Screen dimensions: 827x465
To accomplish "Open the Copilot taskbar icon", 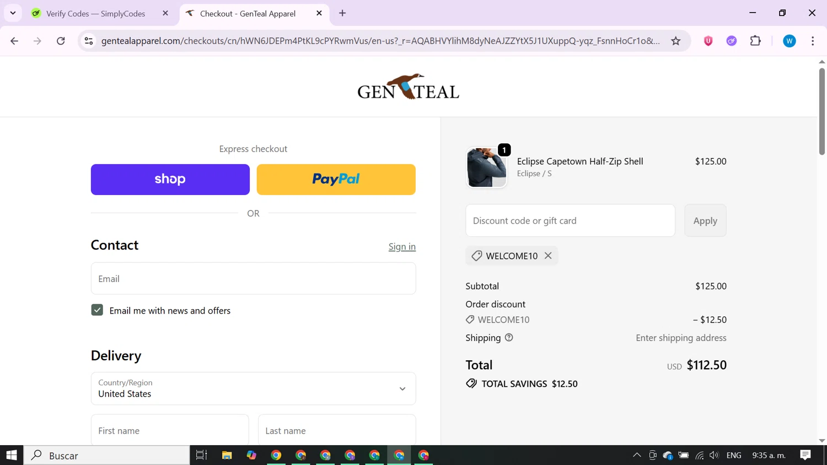I will tap(251, 455).
